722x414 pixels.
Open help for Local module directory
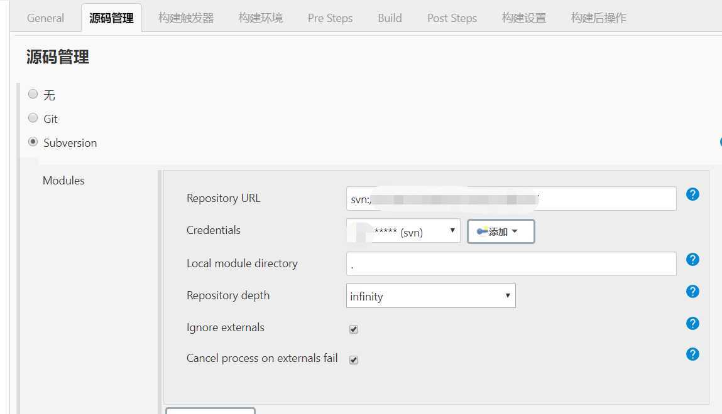click(x=692, y=260)
